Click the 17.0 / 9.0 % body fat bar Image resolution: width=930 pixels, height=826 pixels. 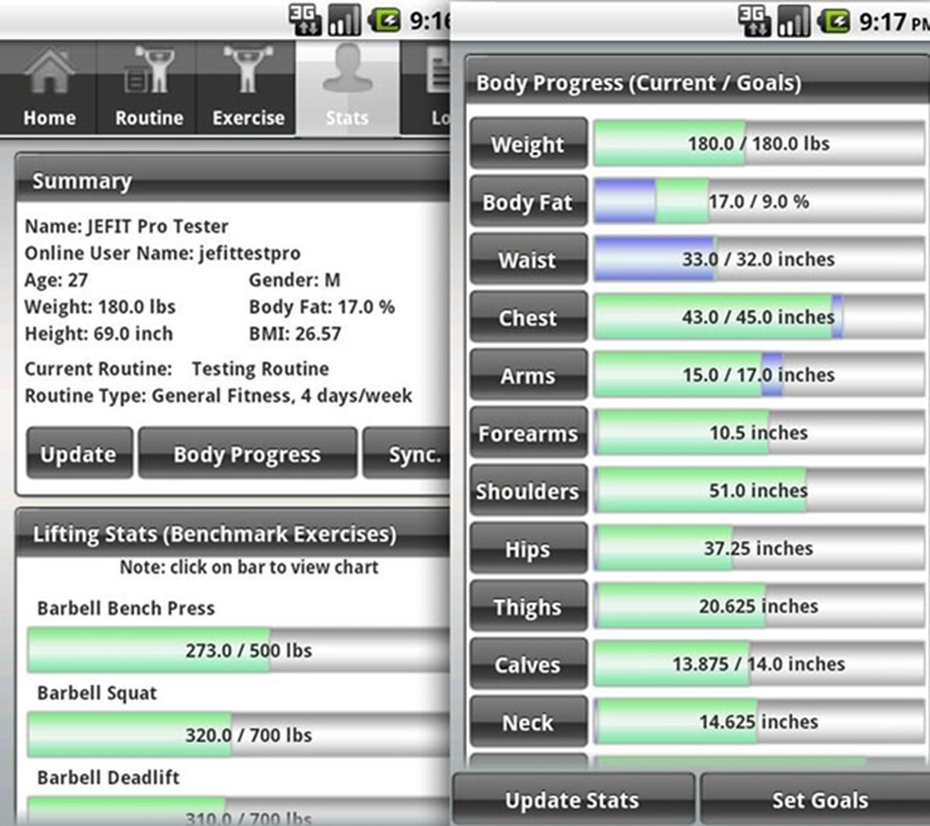[x=759, y=201]
